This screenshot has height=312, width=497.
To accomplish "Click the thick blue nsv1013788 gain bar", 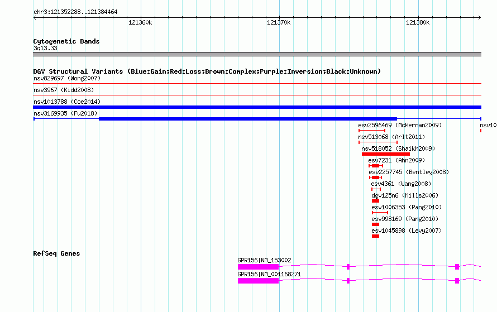I will pyautogui.click(x=257, y=107).
